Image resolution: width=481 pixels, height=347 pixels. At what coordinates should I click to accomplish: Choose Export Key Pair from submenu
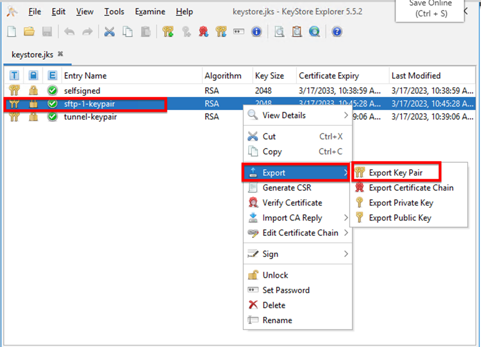[396, 173]
